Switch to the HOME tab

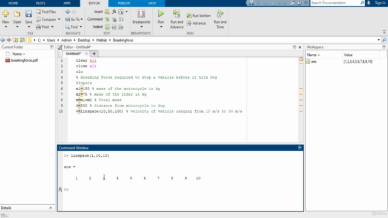[13, 3]
